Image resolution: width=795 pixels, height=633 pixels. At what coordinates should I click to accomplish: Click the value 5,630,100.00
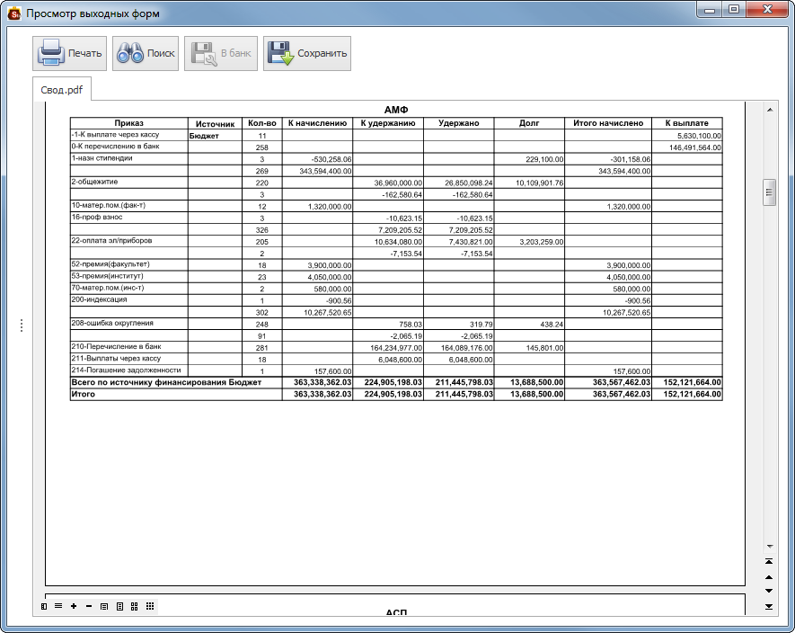pyautogui.click(x=699, y=136)
